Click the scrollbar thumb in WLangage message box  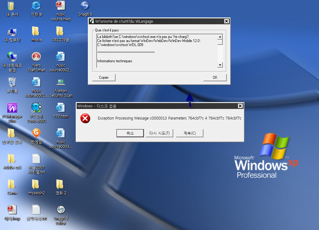[220, 42]
